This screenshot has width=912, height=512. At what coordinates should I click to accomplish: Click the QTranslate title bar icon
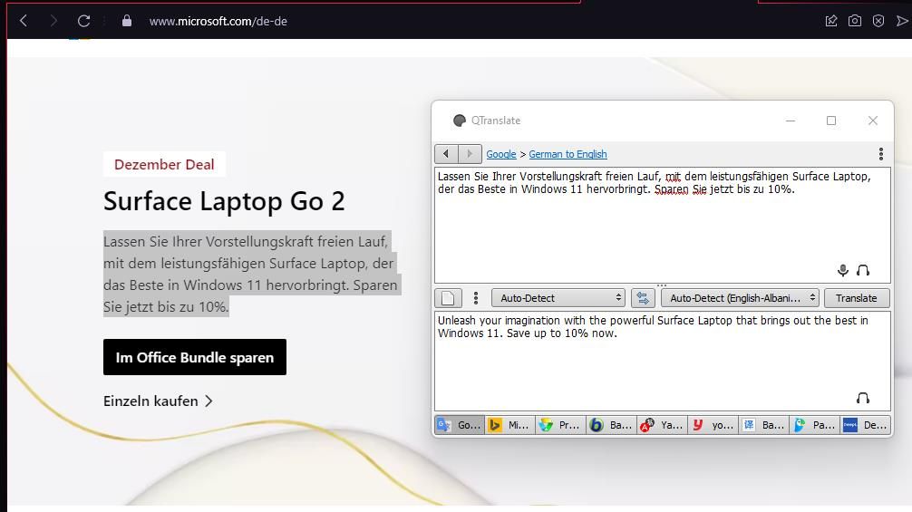pyautogui.click(x=460, y=121)
